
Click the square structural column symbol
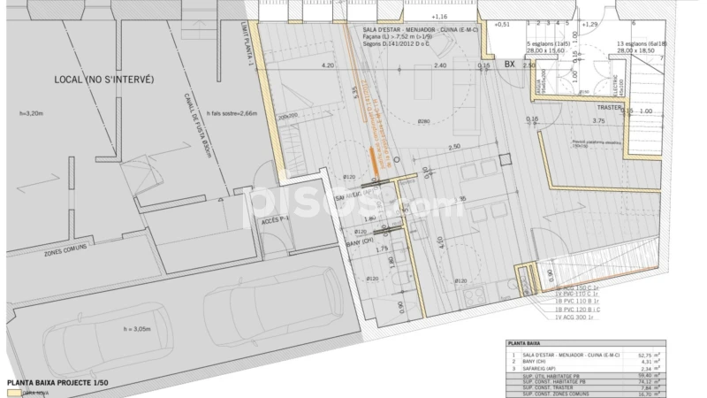[504, 160]
